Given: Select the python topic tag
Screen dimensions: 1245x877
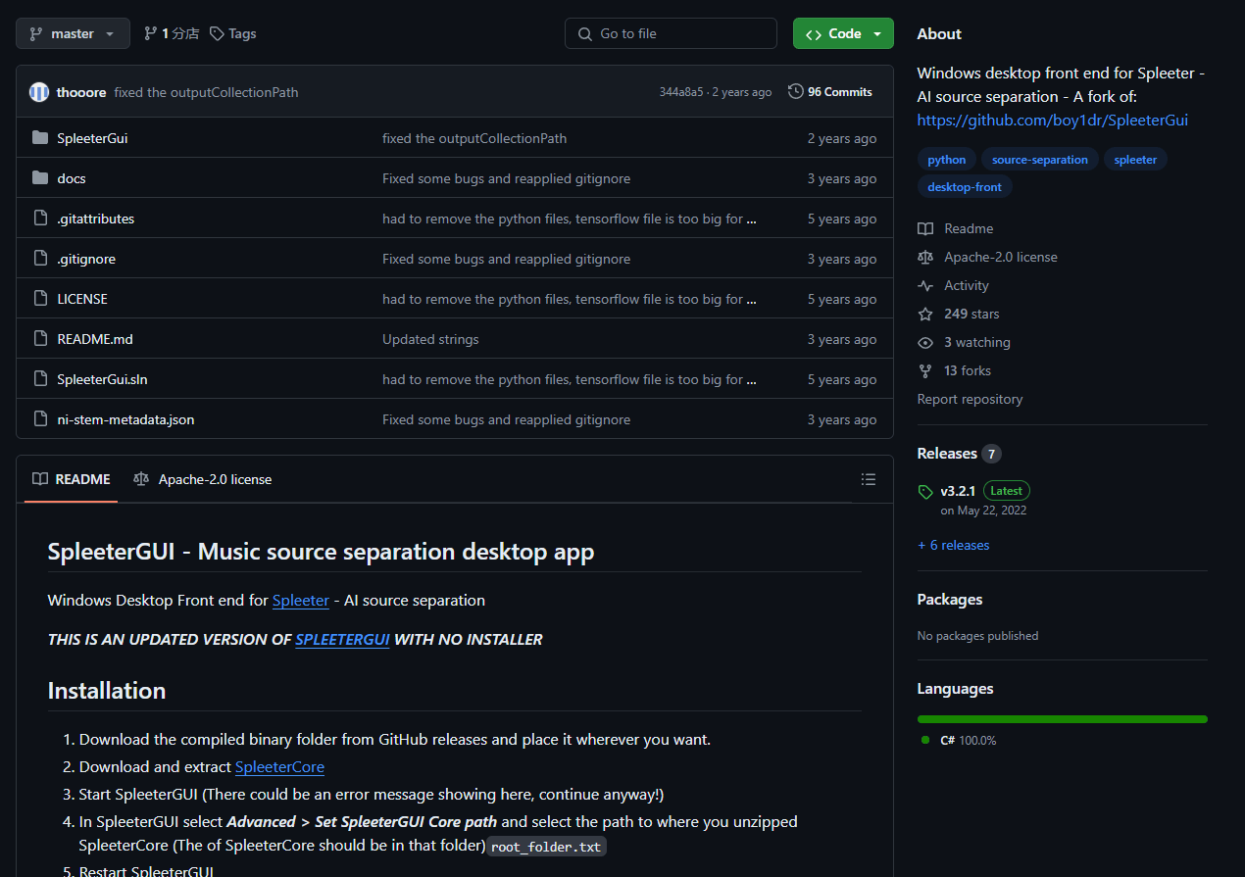Looking at the screenshot, I should [946, 160].
